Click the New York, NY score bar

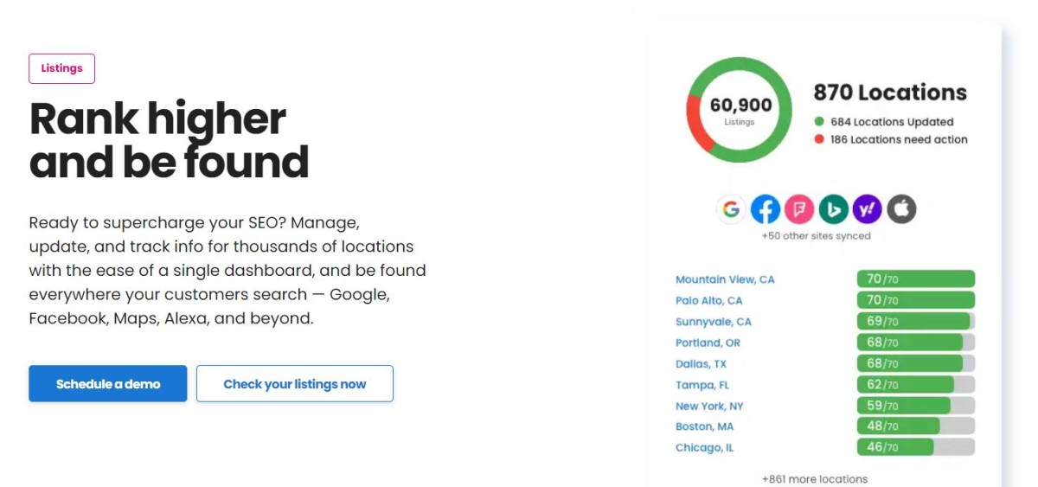point(915,406)
